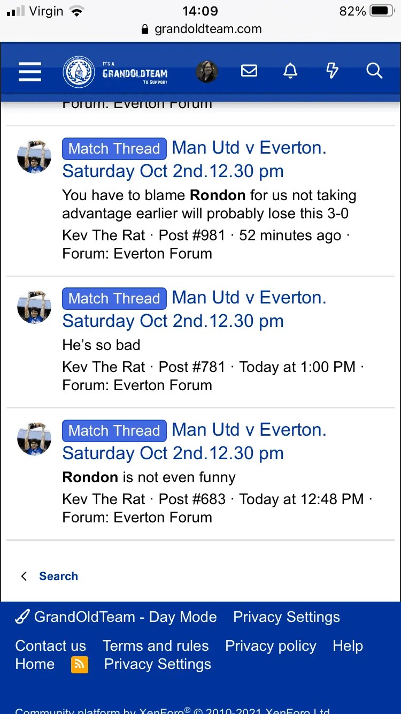
Task: Click the lightning bolt What's New icon
Action: [332, 71]
